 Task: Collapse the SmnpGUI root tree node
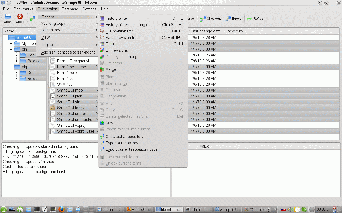coord(6,38)
